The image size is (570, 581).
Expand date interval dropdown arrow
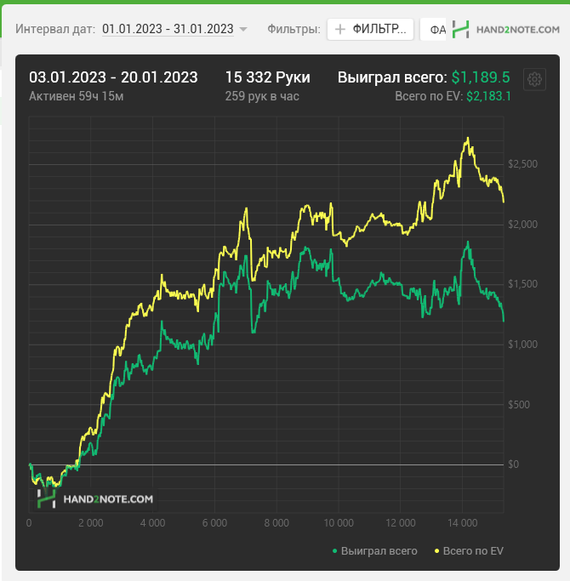243,29
